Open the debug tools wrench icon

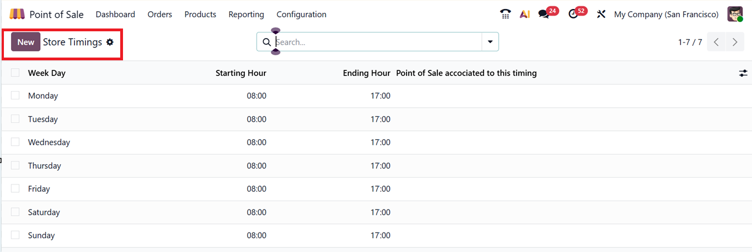[x=602, y=14]
